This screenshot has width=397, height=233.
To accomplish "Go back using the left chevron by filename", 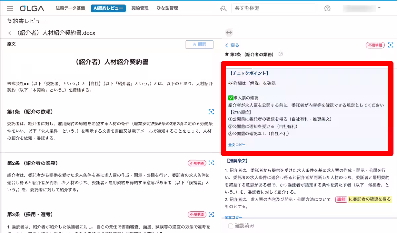I will 10,33.
